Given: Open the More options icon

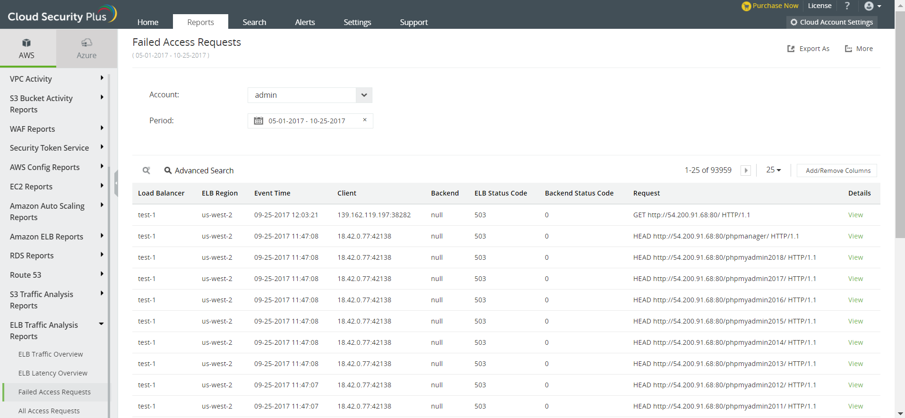Looking at the screenshot, I should [x=848, y=49].
